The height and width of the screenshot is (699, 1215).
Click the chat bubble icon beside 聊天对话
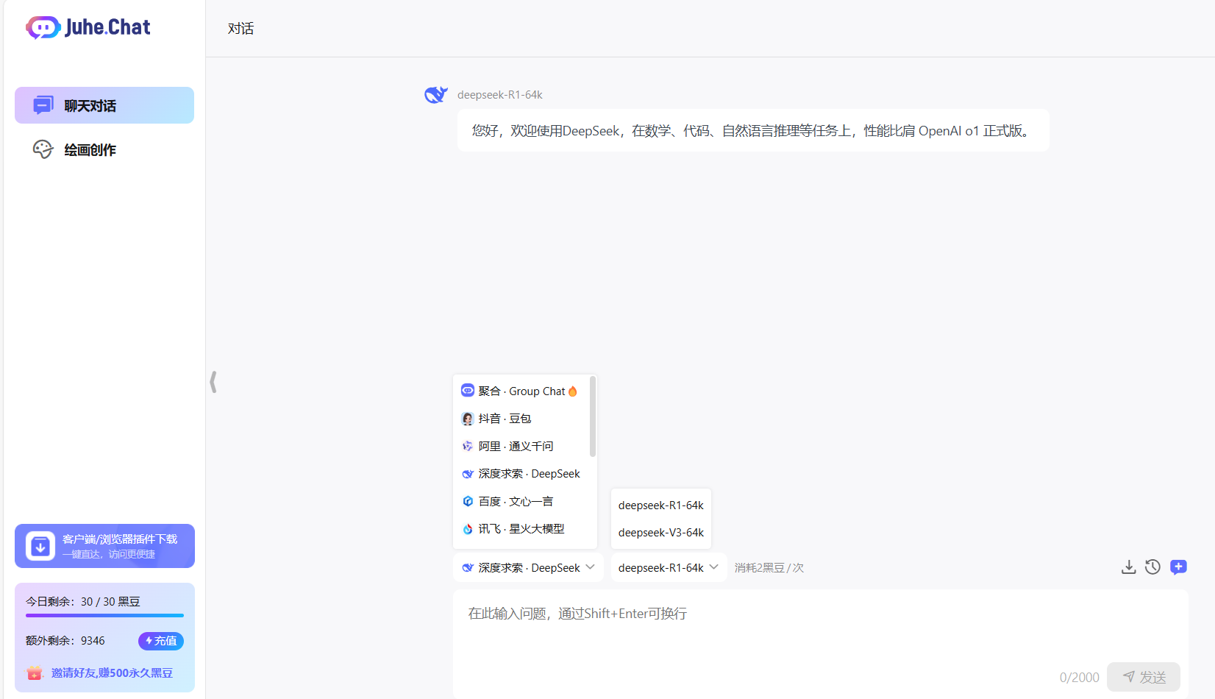click(43, 105)
